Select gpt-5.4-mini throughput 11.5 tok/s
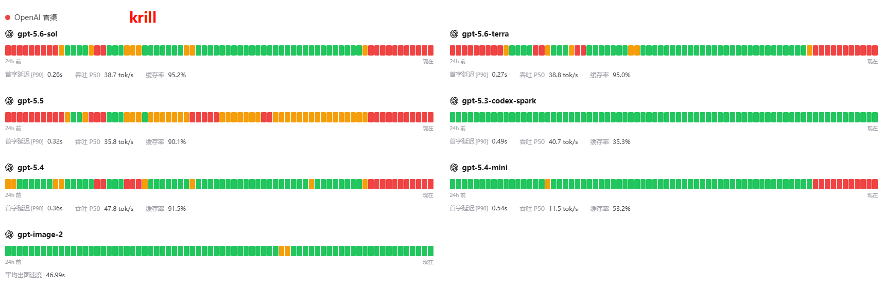This screenshot has height=287, width=885. pyautogui.click(x=563, y=209)
